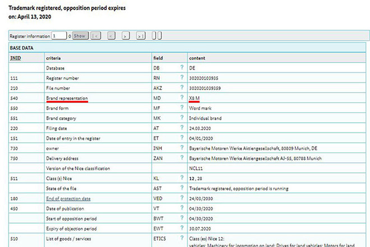
Task: Open help for Class(es) Nice field KL
Action: 182,179
